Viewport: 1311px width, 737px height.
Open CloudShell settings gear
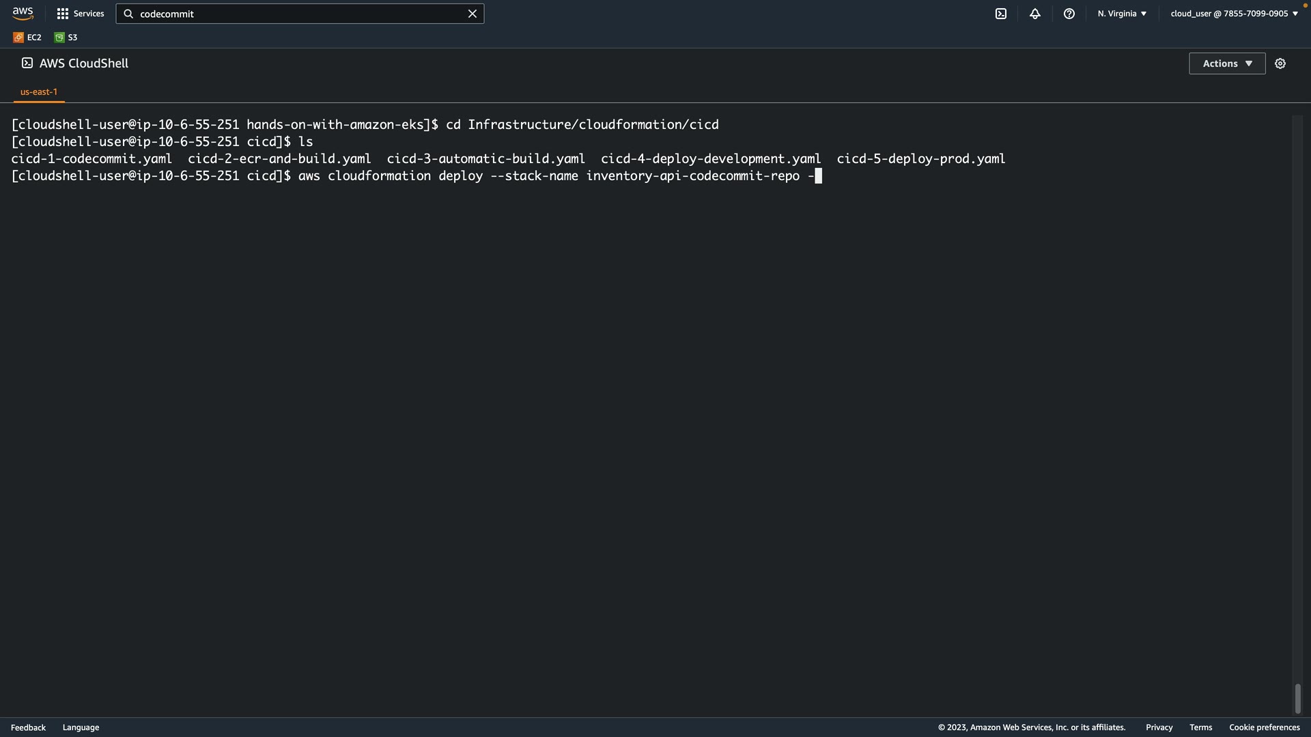pos(1280,63)
